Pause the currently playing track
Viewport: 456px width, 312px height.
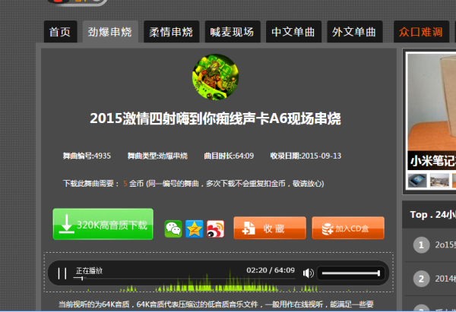point(62,273)
